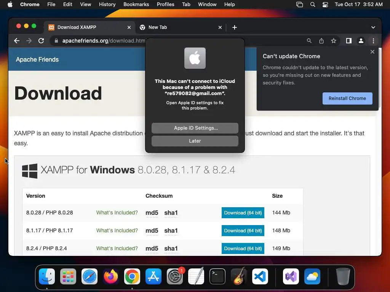
Task: Click the Reinstall Chrome button
Action: click(x=347, y=98)
